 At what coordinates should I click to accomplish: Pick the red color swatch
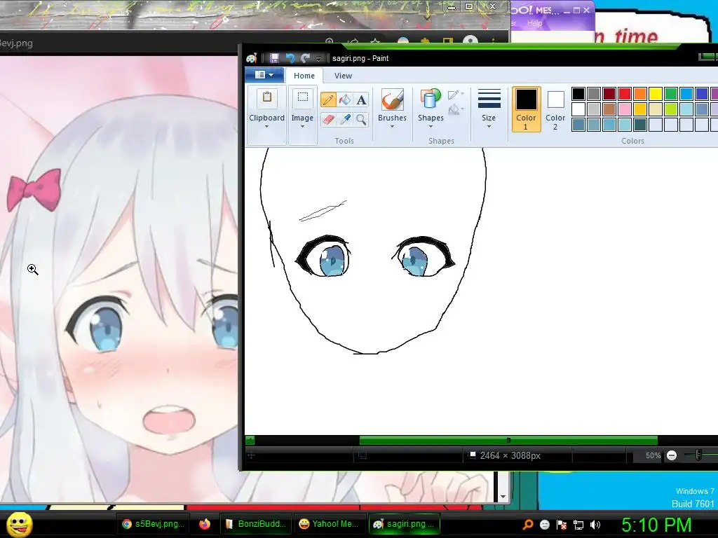(625, 94)
